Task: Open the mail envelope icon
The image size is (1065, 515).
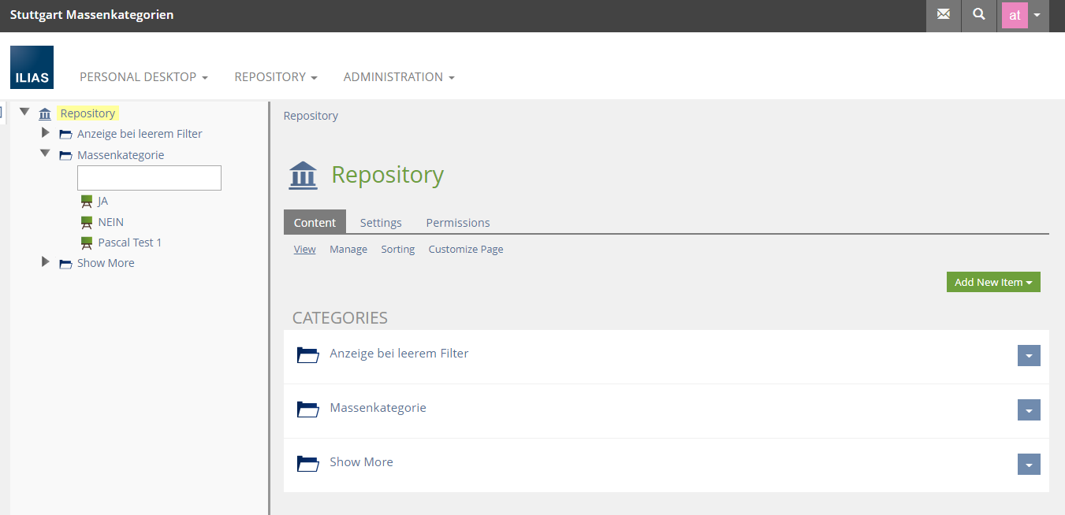Action: coord(943,15)
